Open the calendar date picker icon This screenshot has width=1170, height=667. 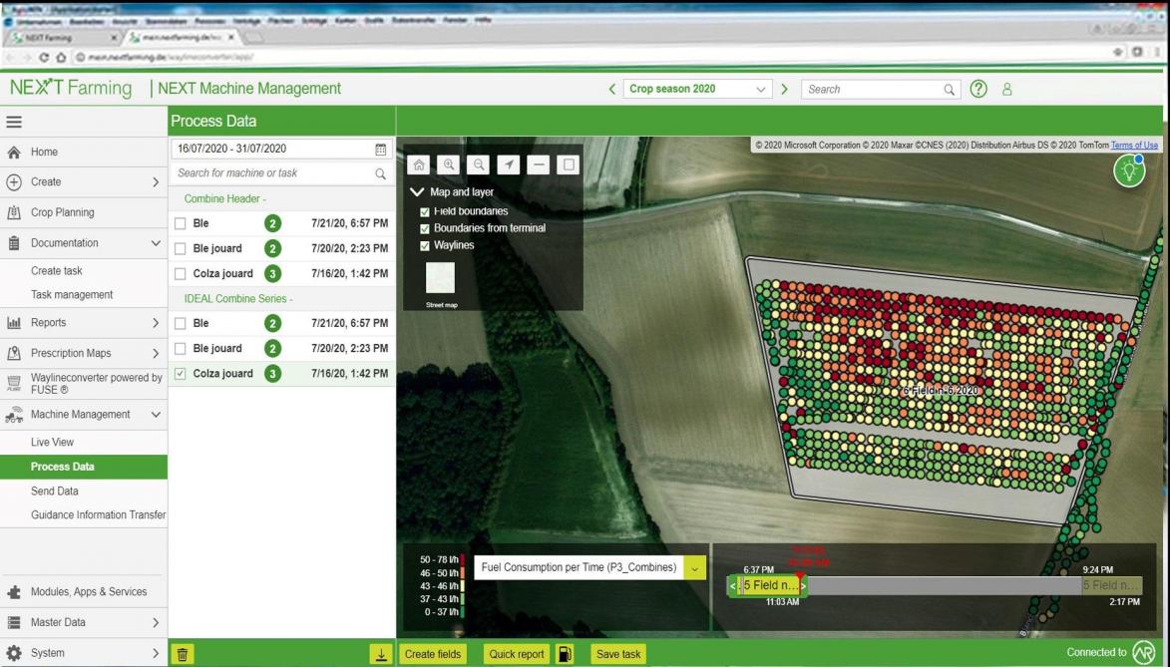click(381, 150)
